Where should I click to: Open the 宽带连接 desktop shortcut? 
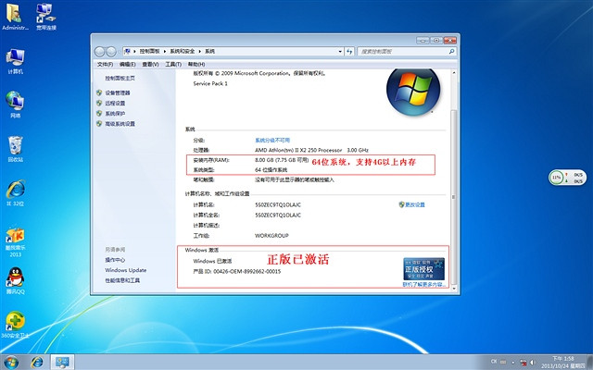(46, 17)
